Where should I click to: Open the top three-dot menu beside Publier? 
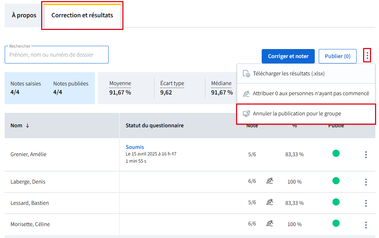point(367,56)
